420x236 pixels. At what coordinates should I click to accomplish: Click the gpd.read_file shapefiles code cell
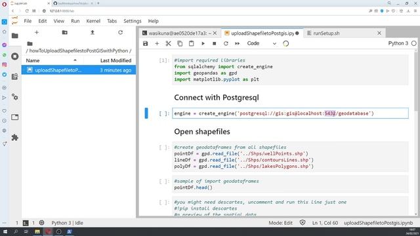click(290, 157)
